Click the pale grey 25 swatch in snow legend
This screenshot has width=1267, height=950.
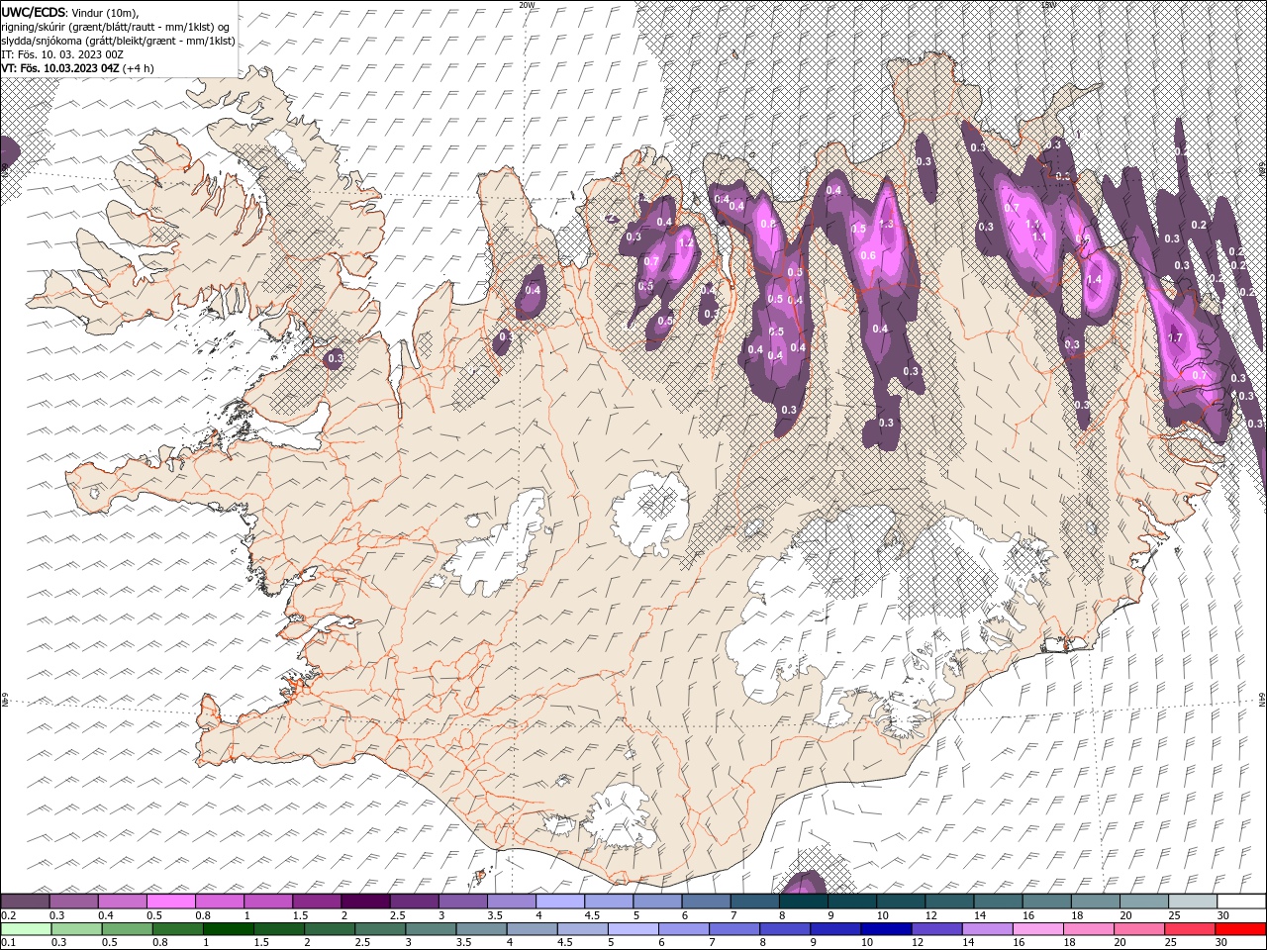(x=1191, y=902)
